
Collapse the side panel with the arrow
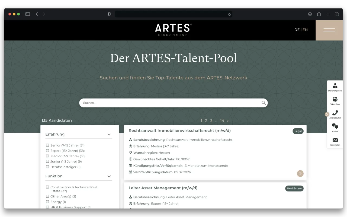coord(327,114)
